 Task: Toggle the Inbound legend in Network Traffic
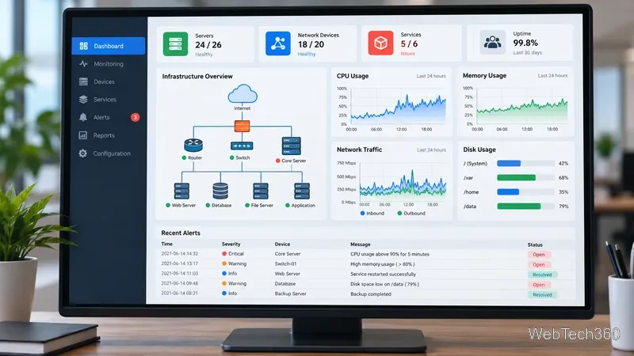tap(372, 213)
